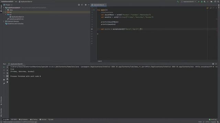220x123 pixels.
Task: Collapse the KotlinTutorial2021 root node
Action: coord(4,8)
